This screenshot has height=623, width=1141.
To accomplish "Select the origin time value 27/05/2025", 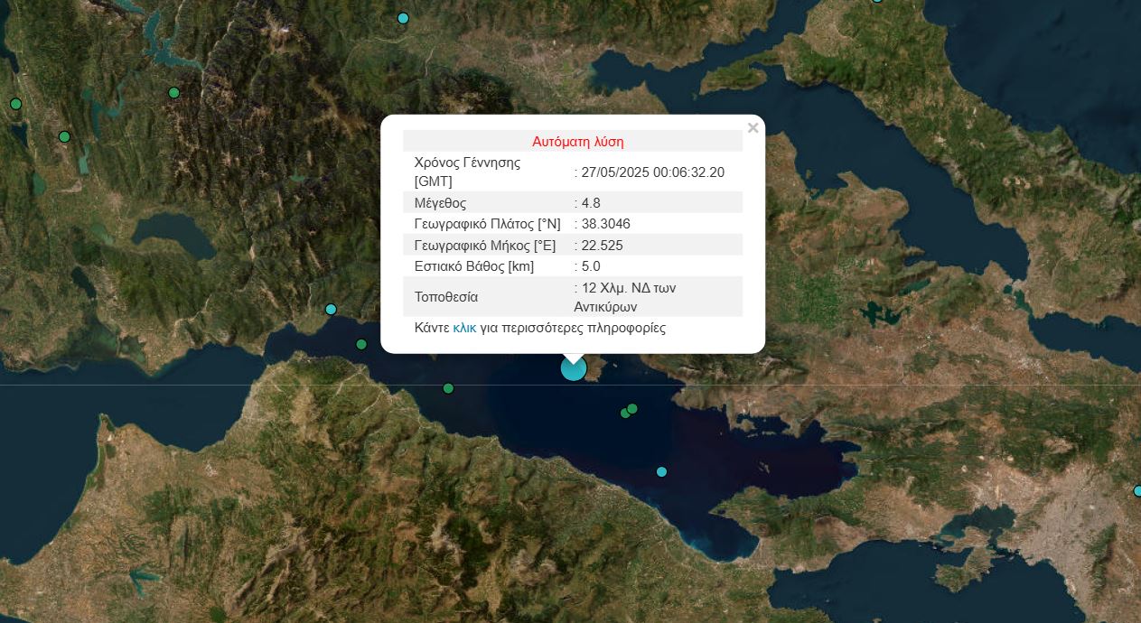I will pos(652,172).
